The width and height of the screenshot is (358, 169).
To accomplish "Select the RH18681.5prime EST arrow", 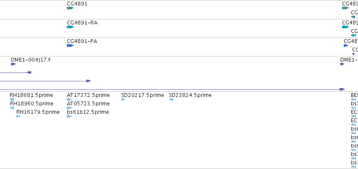I will point(12,99).
